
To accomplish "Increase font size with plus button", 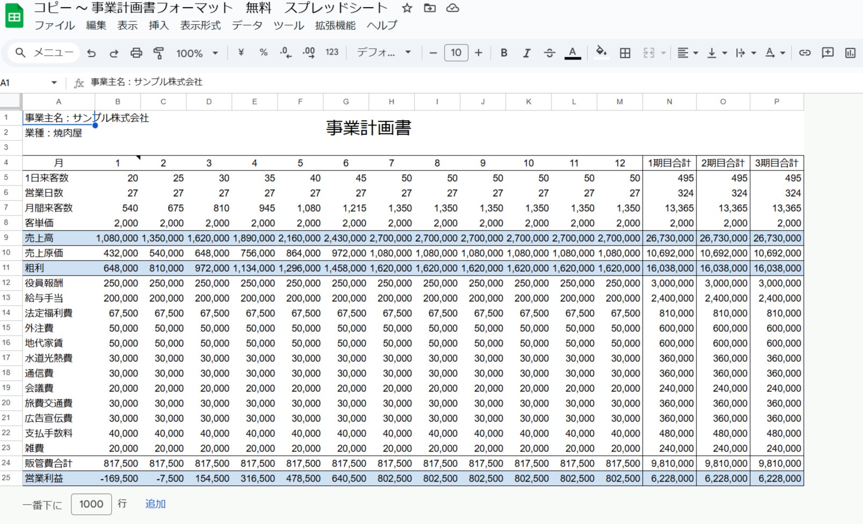I will pos(478,53).
